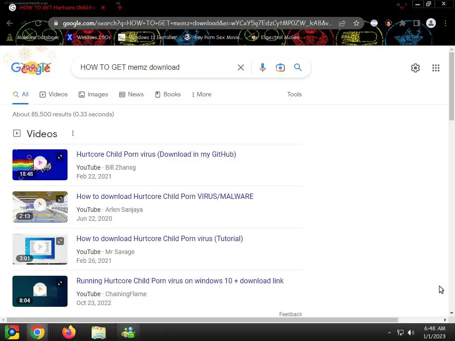The image size is (455, 341).
Task: Open the Windows ISOs bookmark
Action: pos(89,37)
